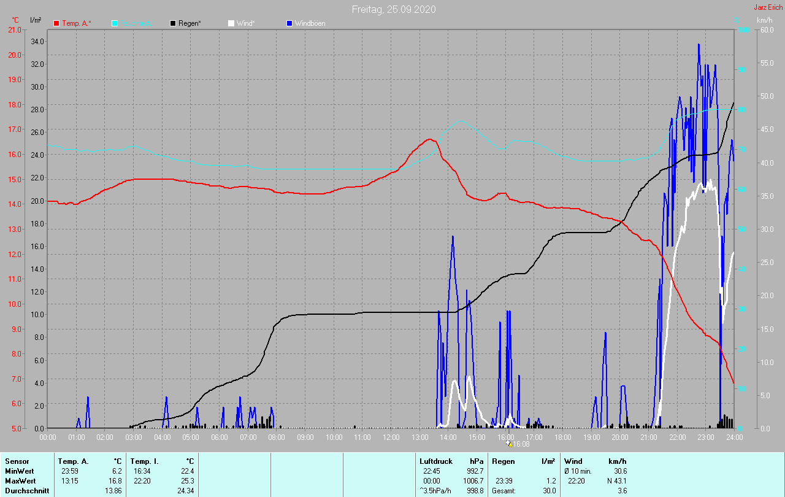Click the Regen Gesamt value 30.0
Image resolution: width=785 pixels, height=497 pixels.
click(548, 491)
